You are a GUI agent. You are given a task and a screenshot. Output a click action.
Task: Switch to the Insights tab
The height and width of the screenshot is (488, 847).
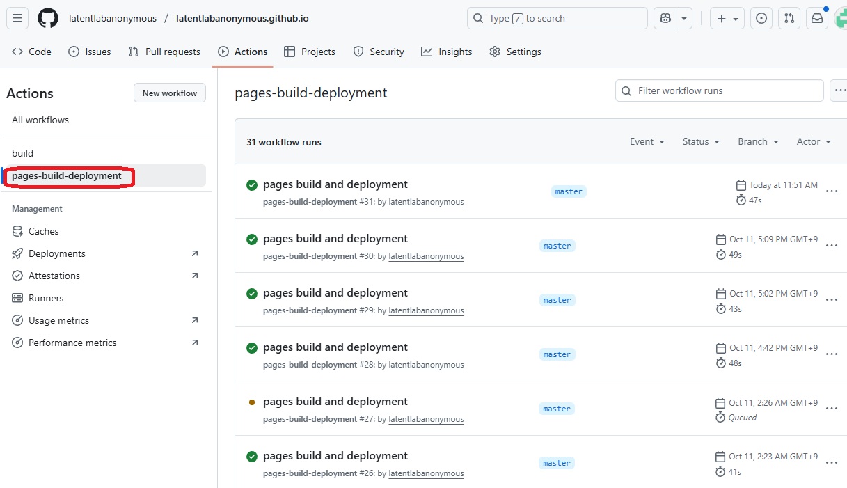(x=447, y=52)
